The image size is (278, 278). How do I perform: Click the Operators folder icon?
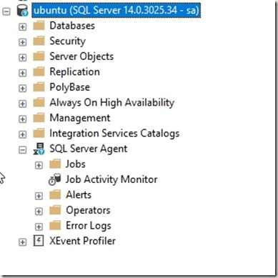click(x=55, y=210)
